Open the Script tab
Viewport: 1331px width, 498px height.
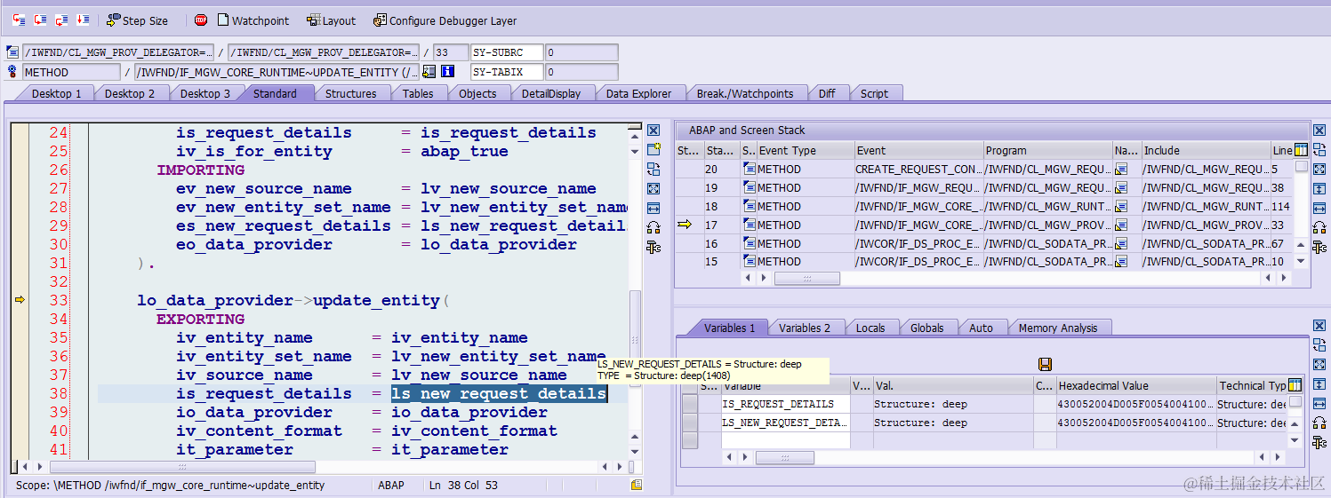pos(874,93)
